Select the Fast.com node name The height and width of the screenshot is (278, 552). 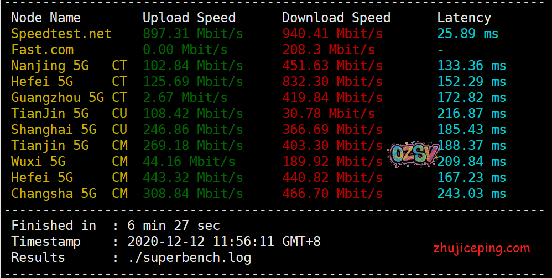click(x=42, y=50)
